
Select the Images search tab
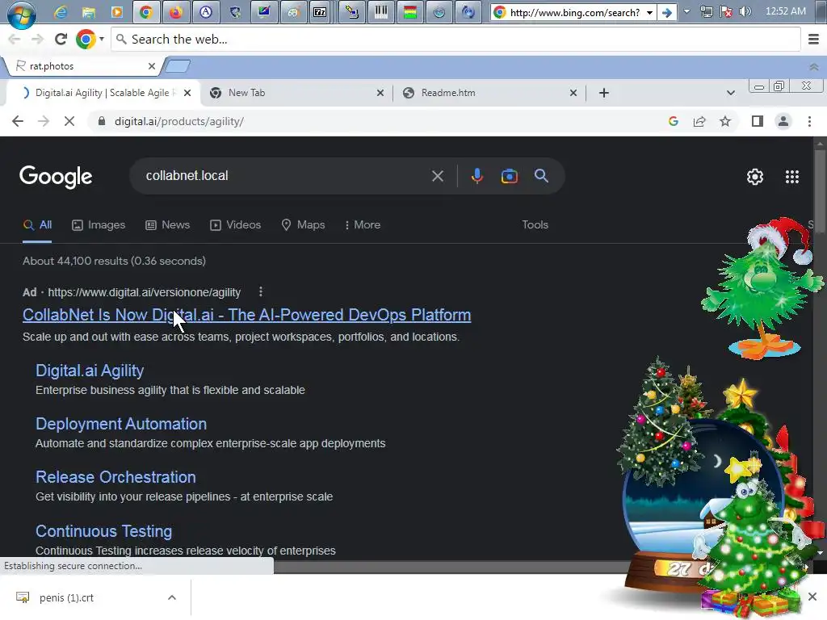(x=99, y=225)
